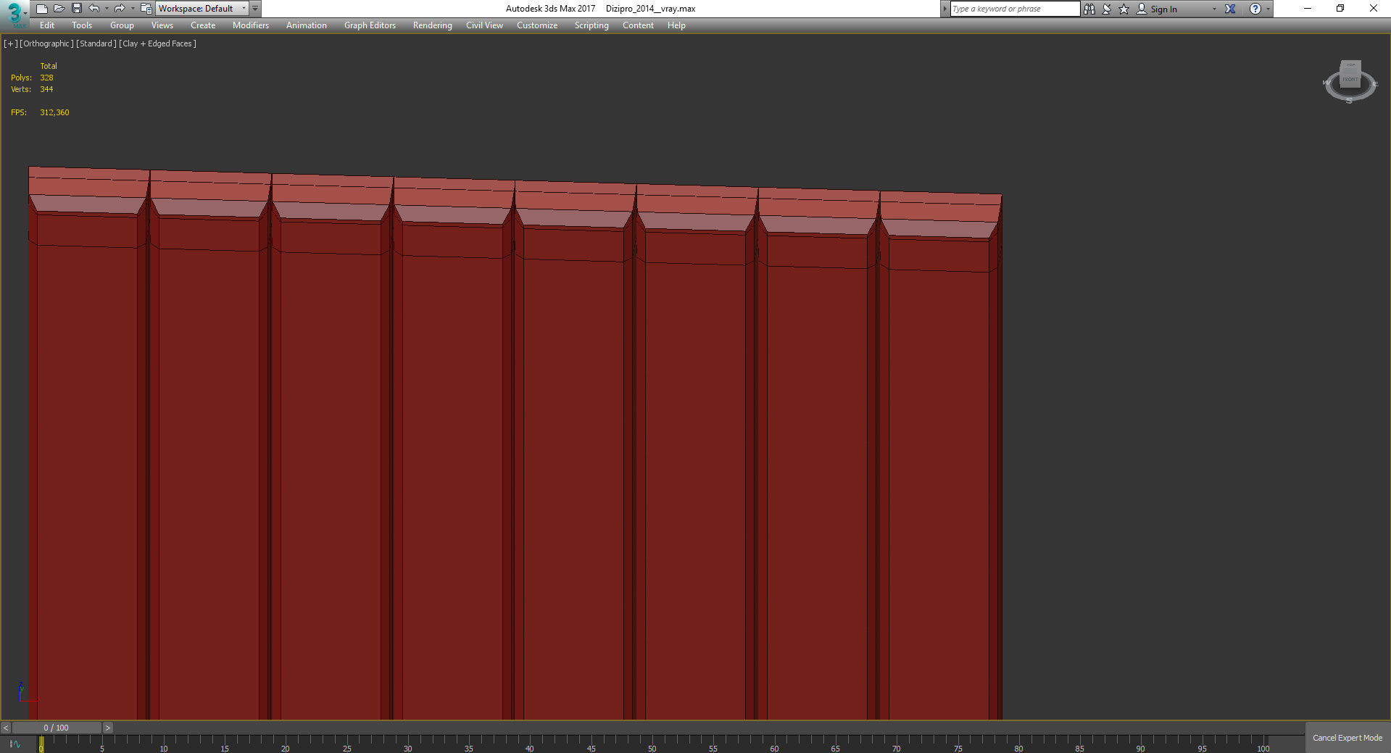Click the keyword search input field
Screen dimensions: 1391x753
(1015, 9)
